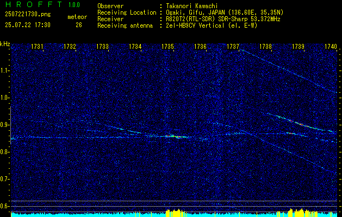Select the version number 1.0.0
342x217 pixels.
coord(74,5)
